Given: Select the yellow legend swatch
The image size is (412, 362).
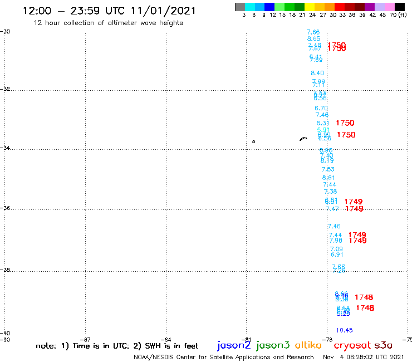Looking at the screenshot, I should point(310,7).
